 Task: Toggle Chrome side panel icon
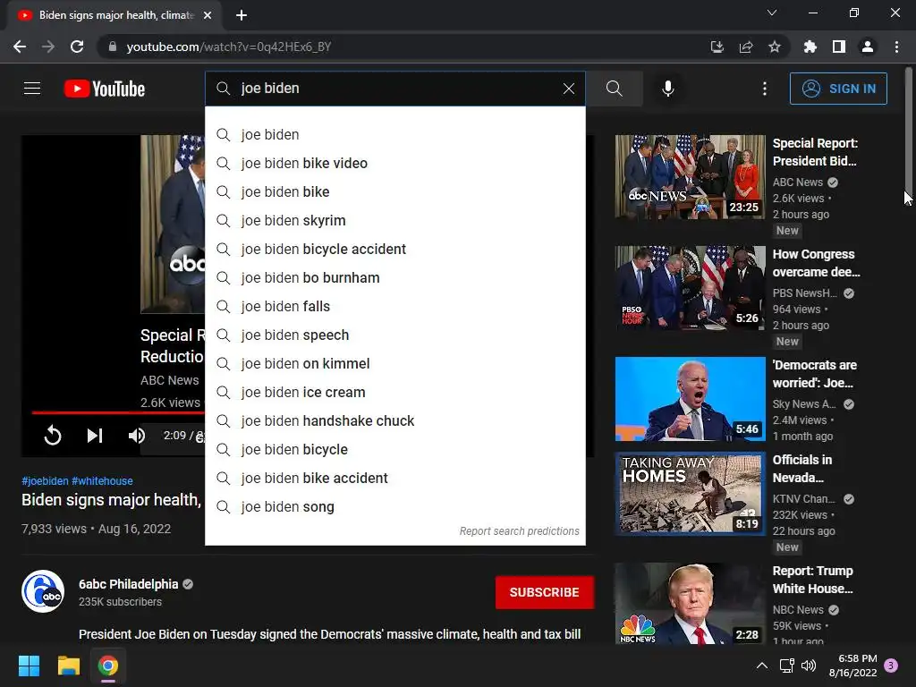pos(838,47)
